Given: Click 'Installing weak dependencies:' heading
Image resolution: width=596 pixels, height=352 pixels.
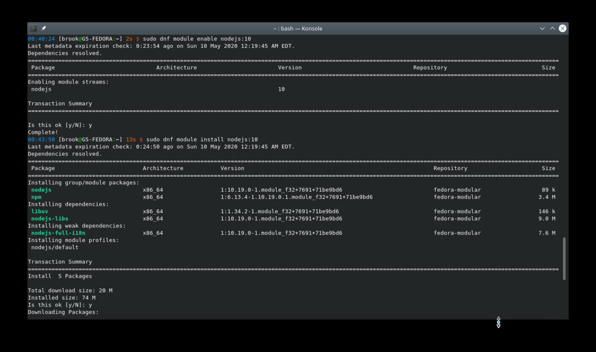Looking at the screenshot, I should [77, 226].
